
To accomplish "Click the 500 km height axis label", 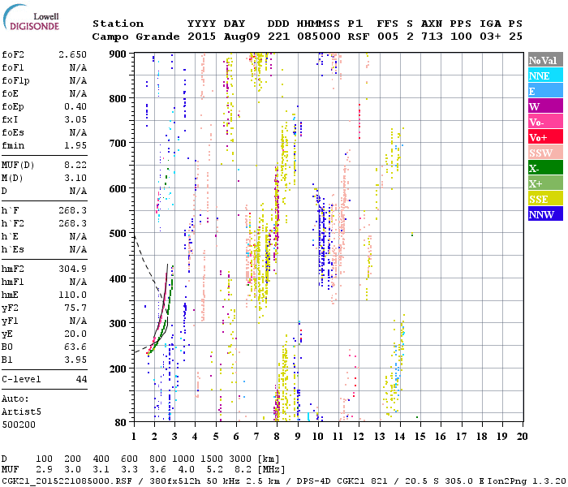I will click(x=118, y=234).
